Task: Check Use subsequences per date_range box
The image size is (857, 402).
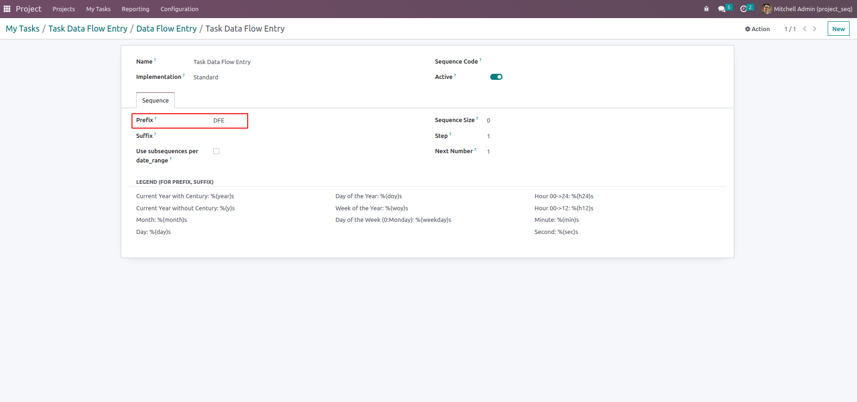Action: 216,151
